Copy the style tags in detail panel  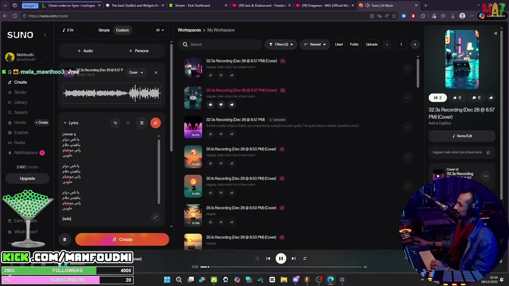488,152
